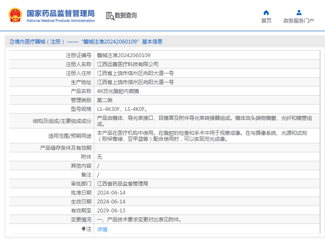Click 产品名称 label
The height and width of the screenshot is (244, 325).
coord(81,91)
